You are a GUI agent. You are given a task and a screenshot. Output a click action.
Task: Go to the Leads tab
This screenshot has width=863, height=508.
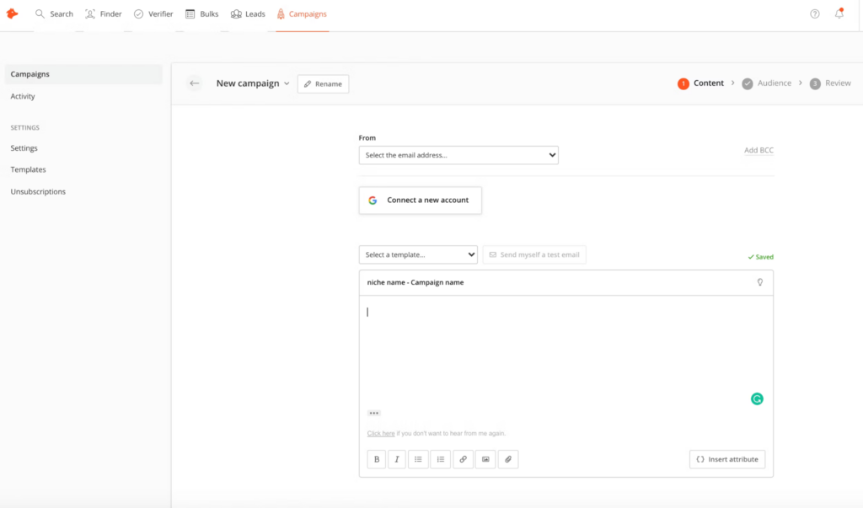[x=248, y=14]
